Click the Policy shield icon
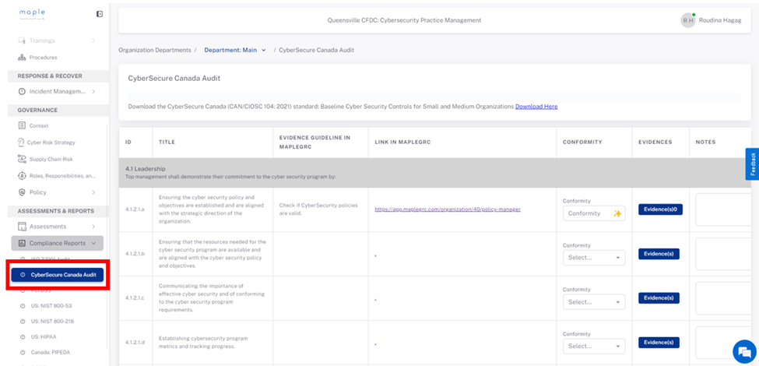The width and height of the screenshot is (759, 366). coord(21,192)
